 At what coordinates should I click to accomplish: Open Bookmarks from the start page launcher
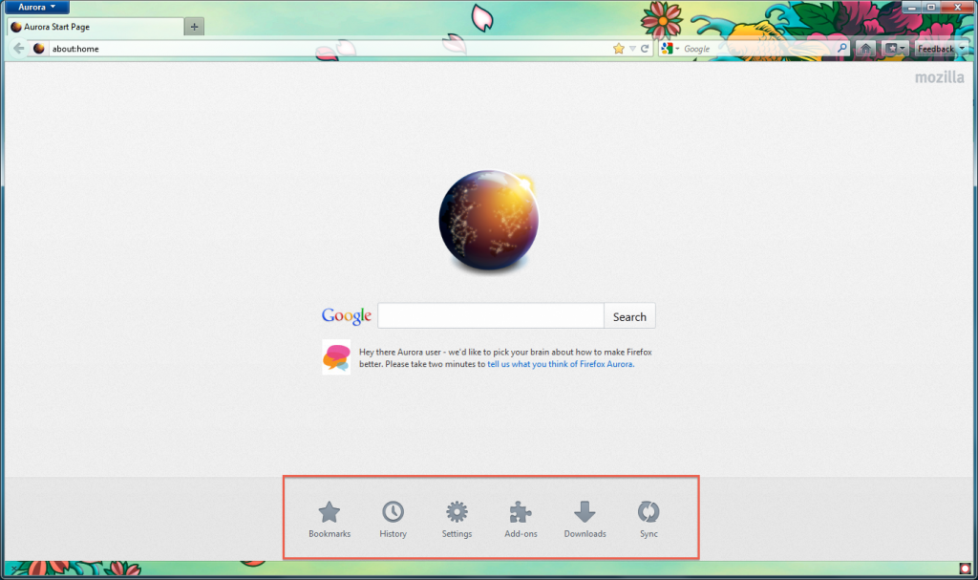pyautogui.click(x=330, y=520)
